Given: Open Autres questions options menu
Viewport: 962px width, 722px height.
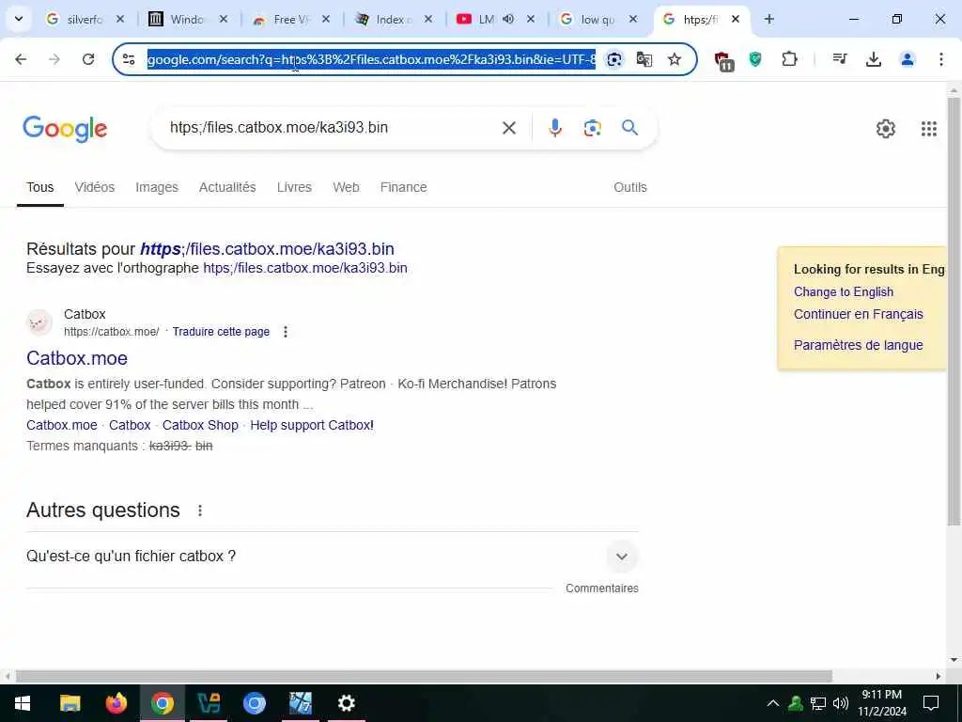Looking at the screenshot, I should (x=200, y=510).
